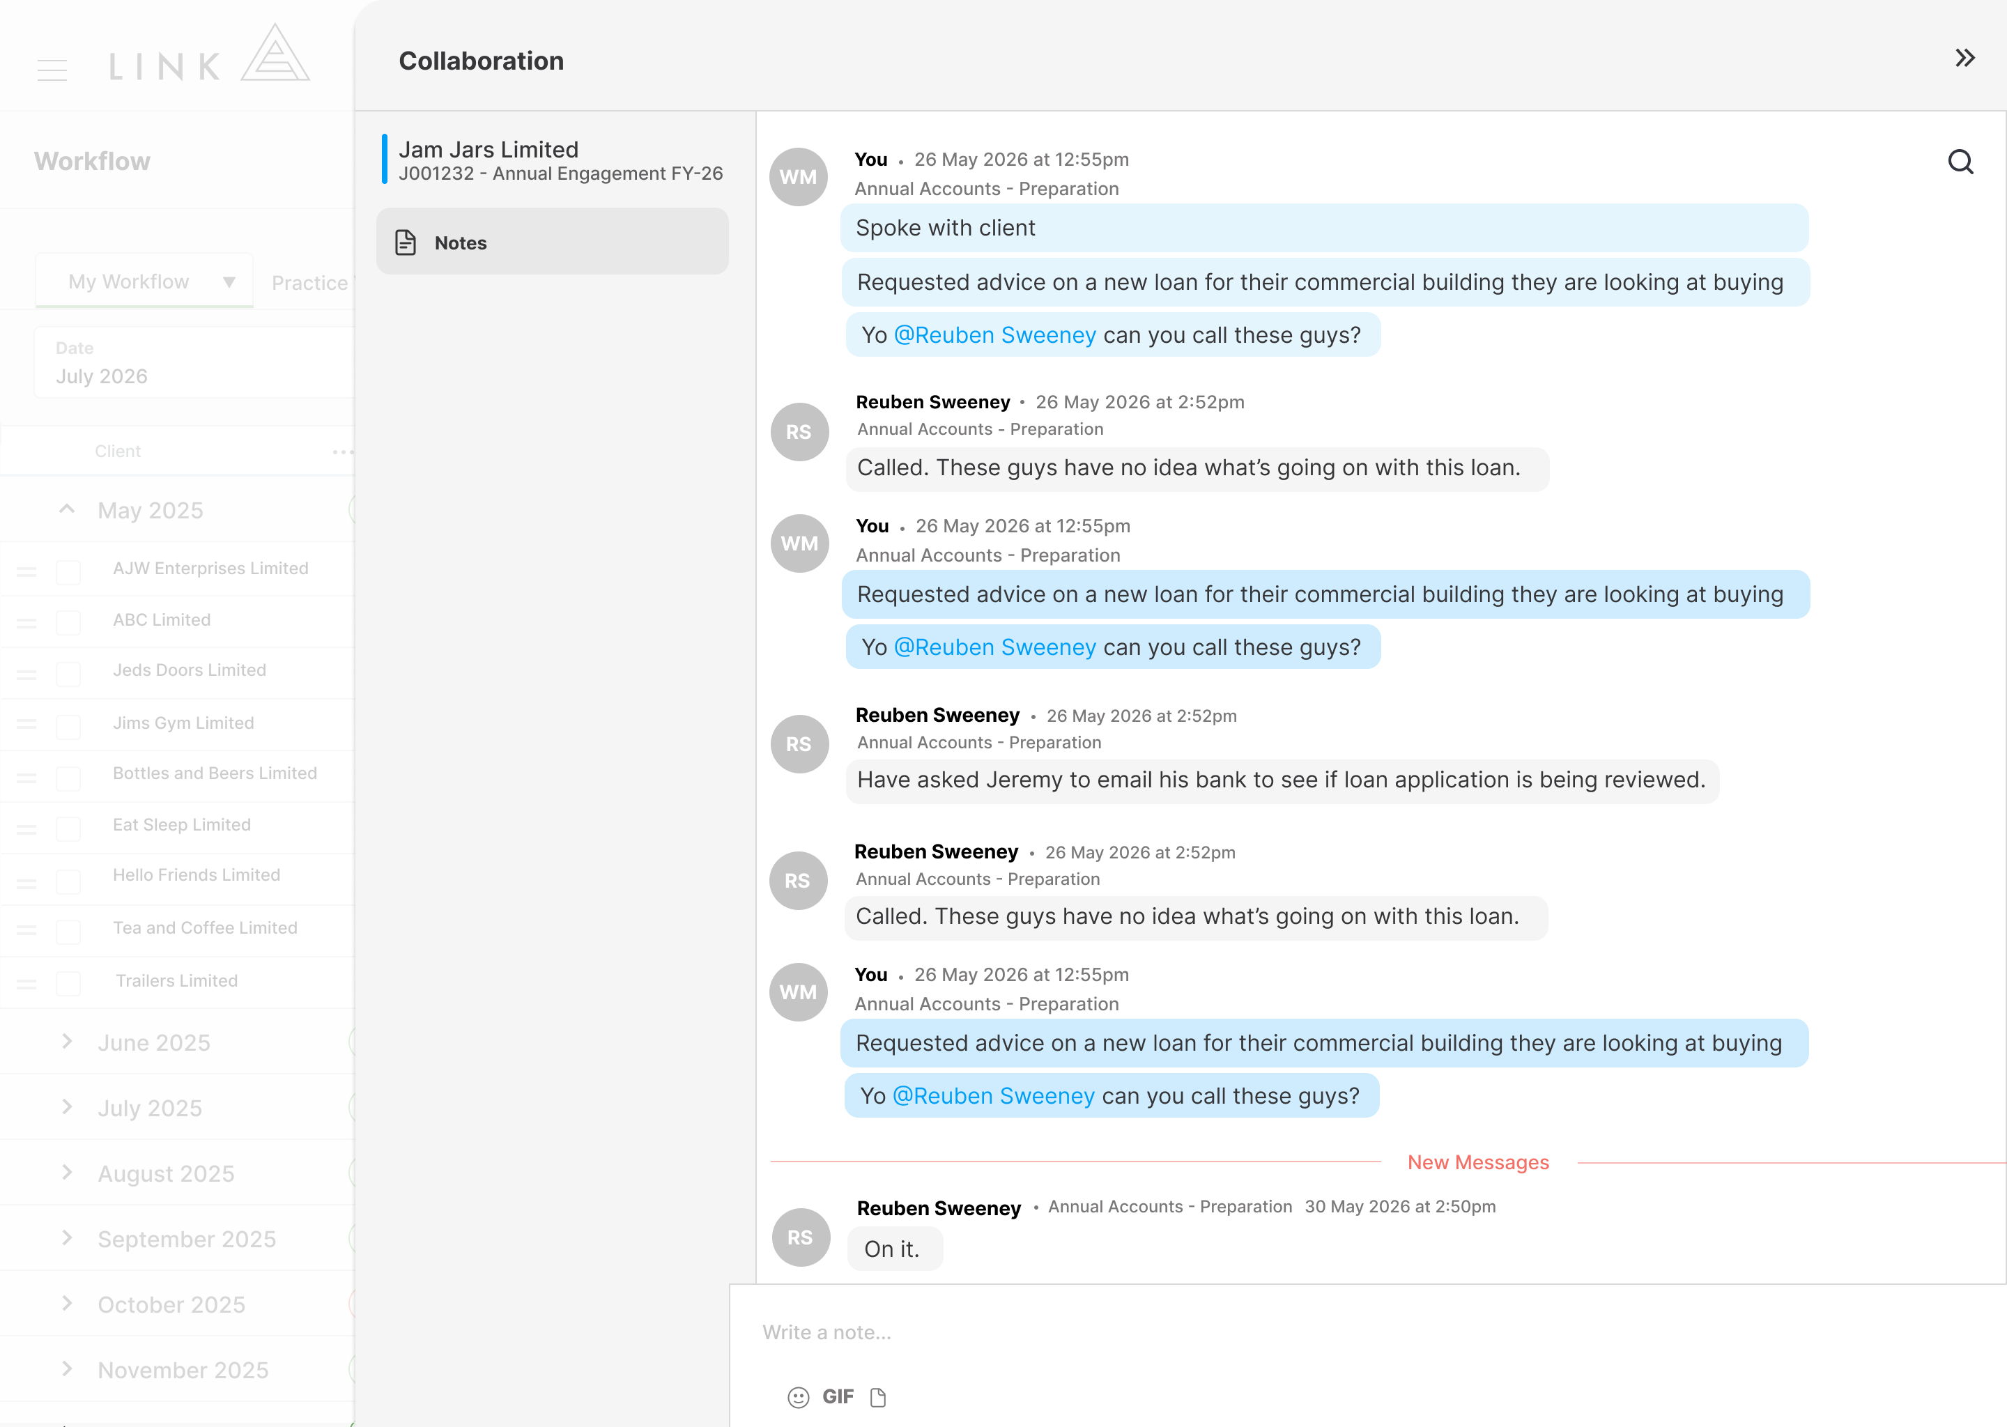Select the 'Spoke with client' message bubble

(x=1324, y=228)
